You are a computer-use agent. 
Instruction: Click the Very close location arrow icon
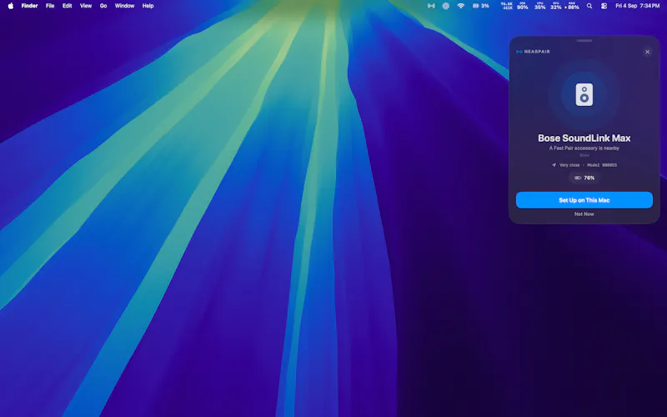[x=554, y=165]
